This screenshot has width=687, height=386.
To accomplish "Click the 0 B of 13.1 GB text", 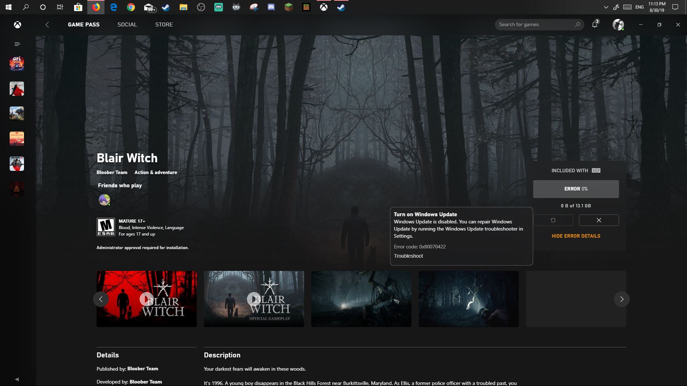I will pos(576,206).
